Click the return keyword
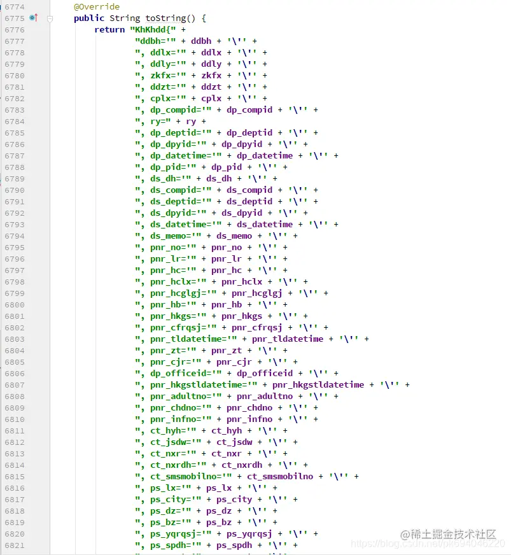This screenshot has width=511, height=555. (109, 29)
